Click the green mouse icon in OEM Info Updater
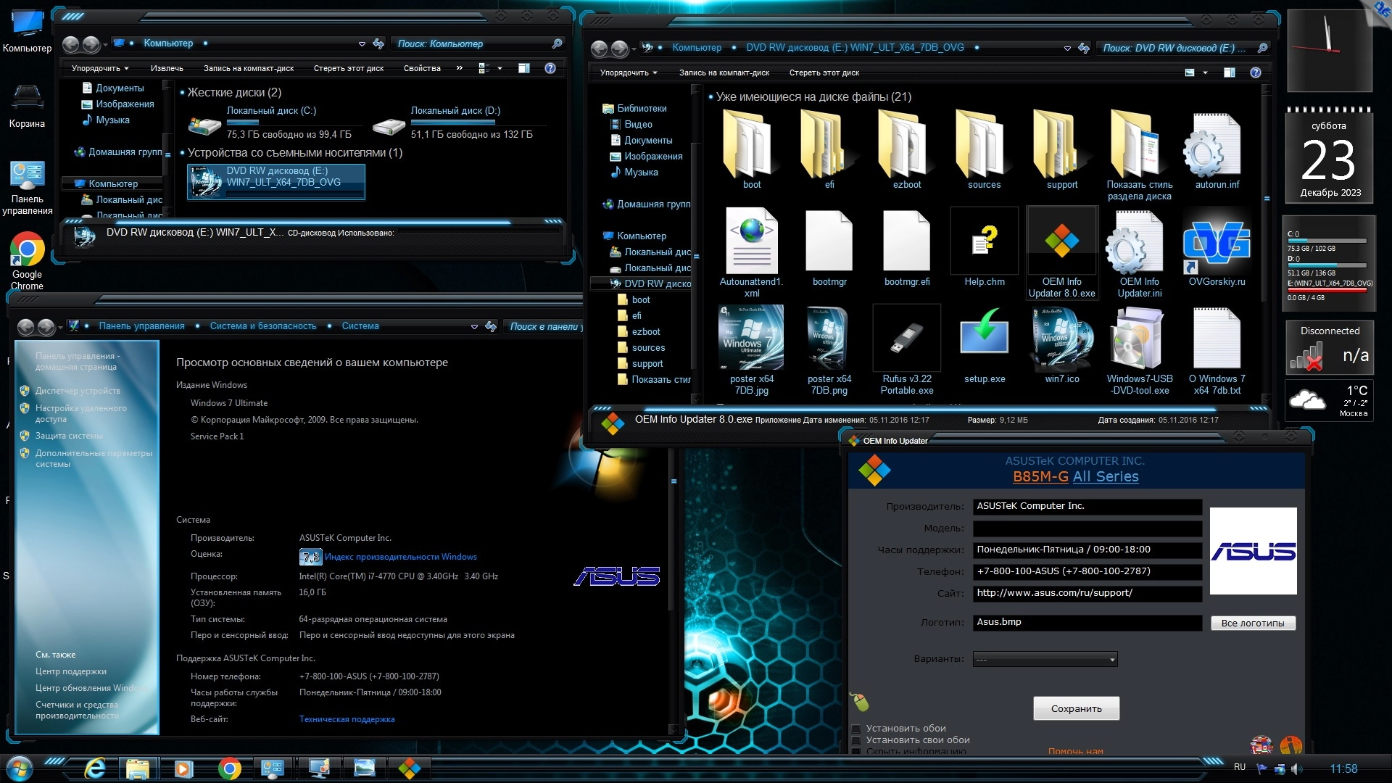Image resolution: width=1392 pixels, height=783 pixels. (x=860, y=702)
